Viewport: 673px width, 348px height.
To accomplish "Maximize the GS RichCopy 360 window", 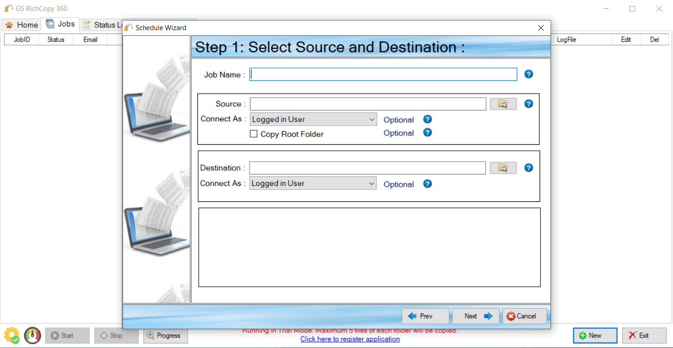I will (632, 9).
